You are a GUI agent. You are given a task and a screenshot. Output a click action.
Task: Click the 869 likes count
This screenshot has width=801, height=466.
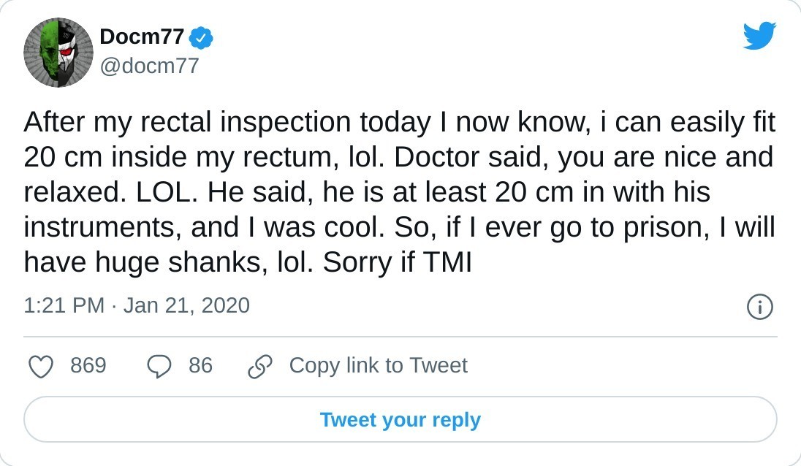coord(88,365)
